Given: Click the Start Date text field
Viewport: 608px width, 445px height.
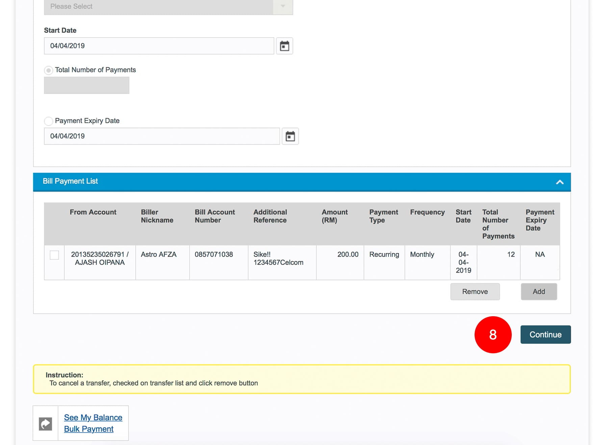Looking at the screenshot, I should 159,46.
